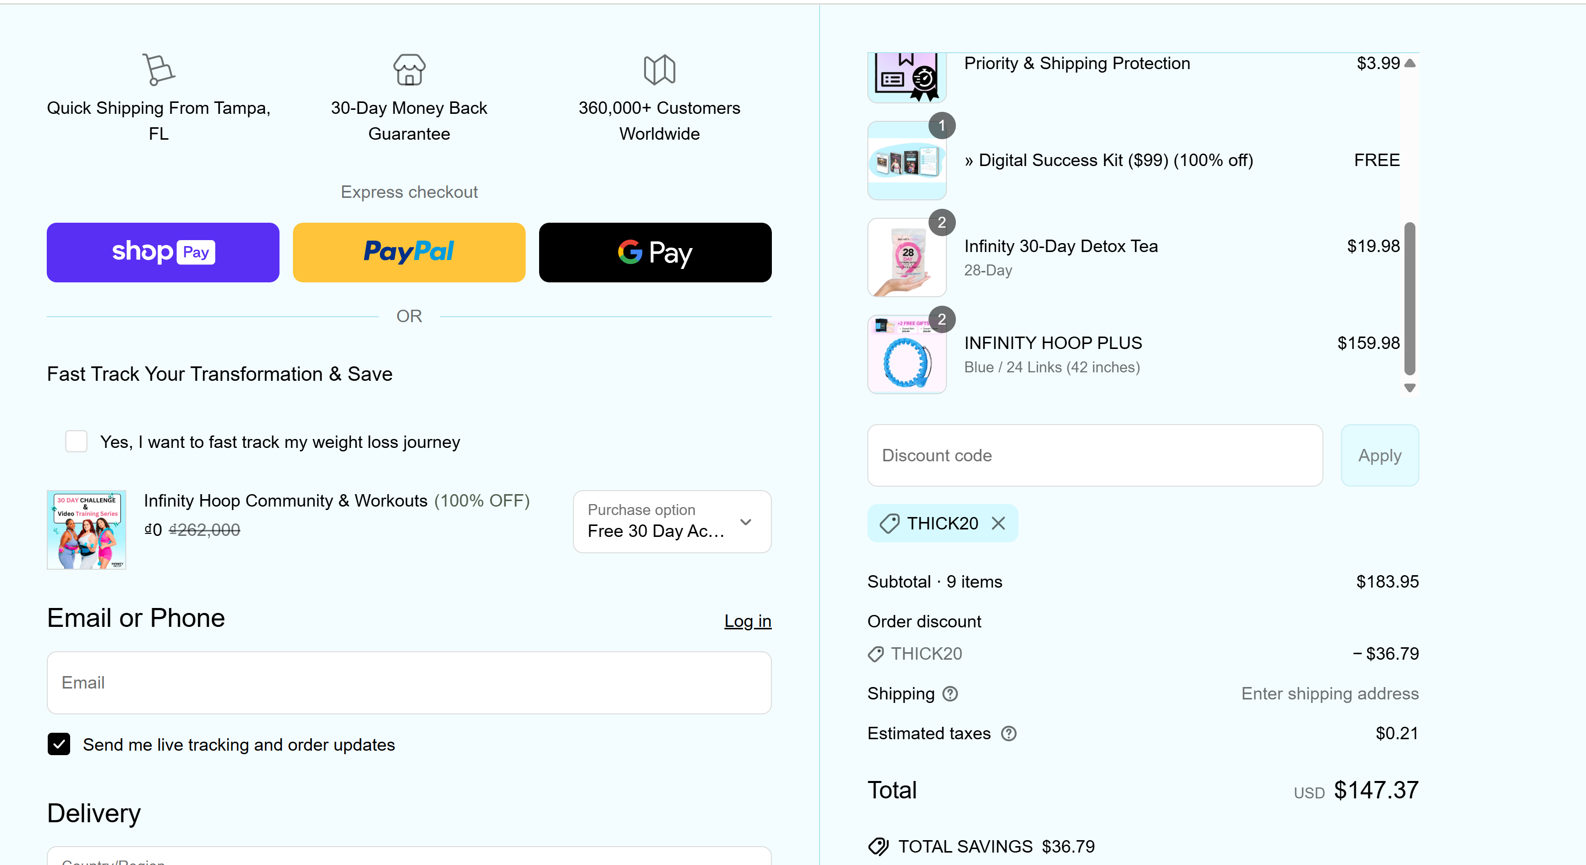The height and width of the screenshot is (865, 1586).
Task: Click the 'Subtotal · 9 items' label
Action: pyautogui.click(x=934, y=581)
